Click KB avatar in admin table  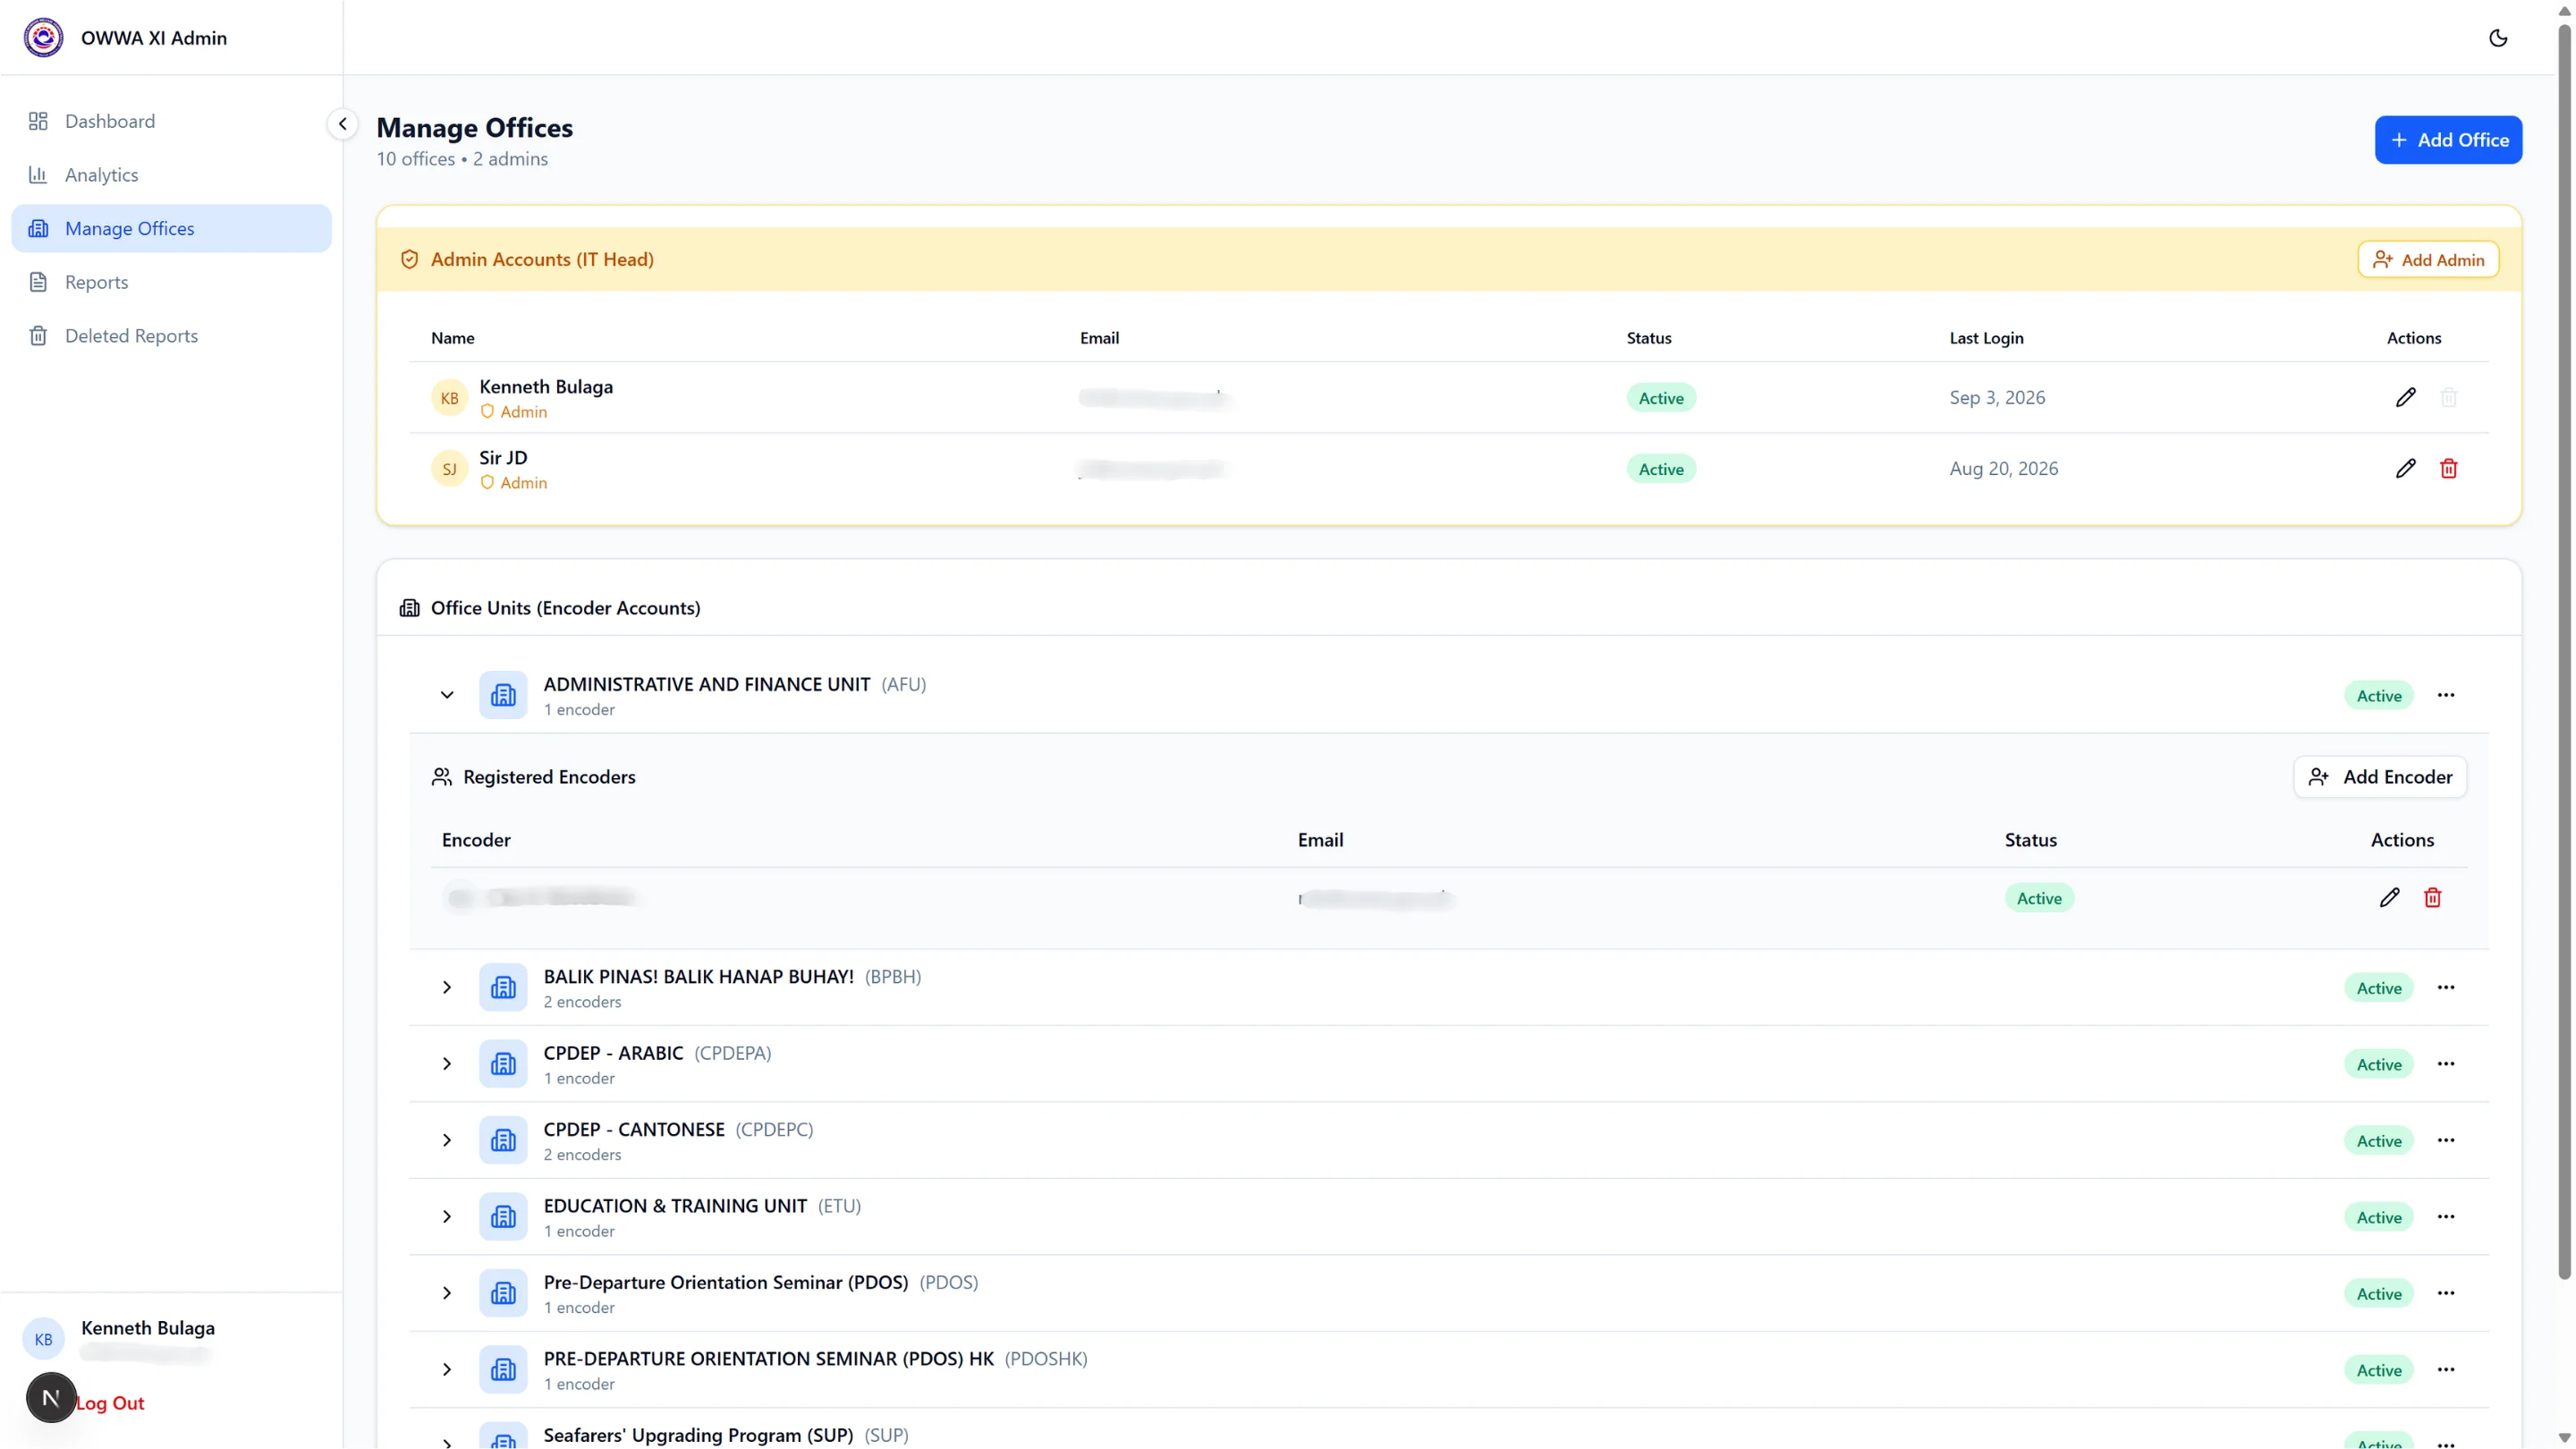450,398
